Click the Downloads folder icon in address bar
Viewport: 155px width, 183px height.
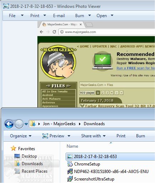pyautogui.click(x=33, y=123)
